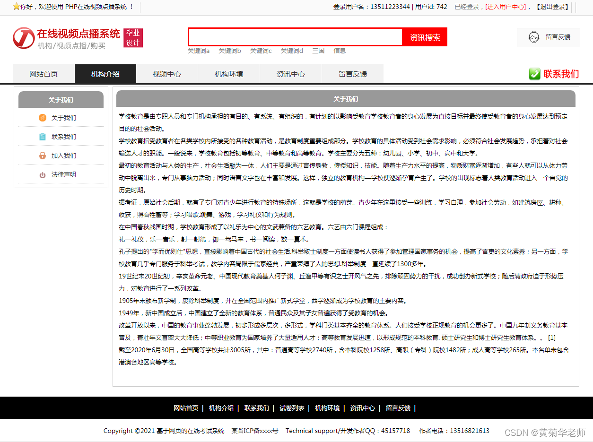Click the orange icon beside 关于我们

(x=43, y=118)
